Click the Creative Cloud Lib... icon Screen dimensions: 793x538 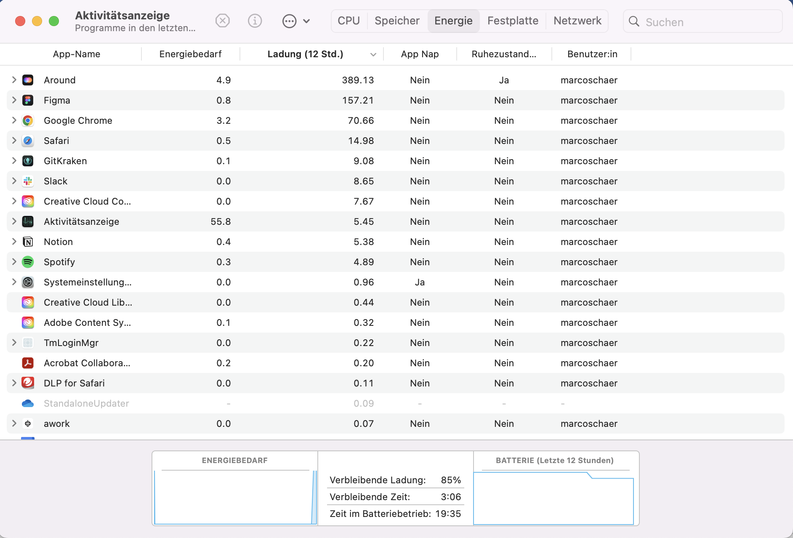(28, 302)
